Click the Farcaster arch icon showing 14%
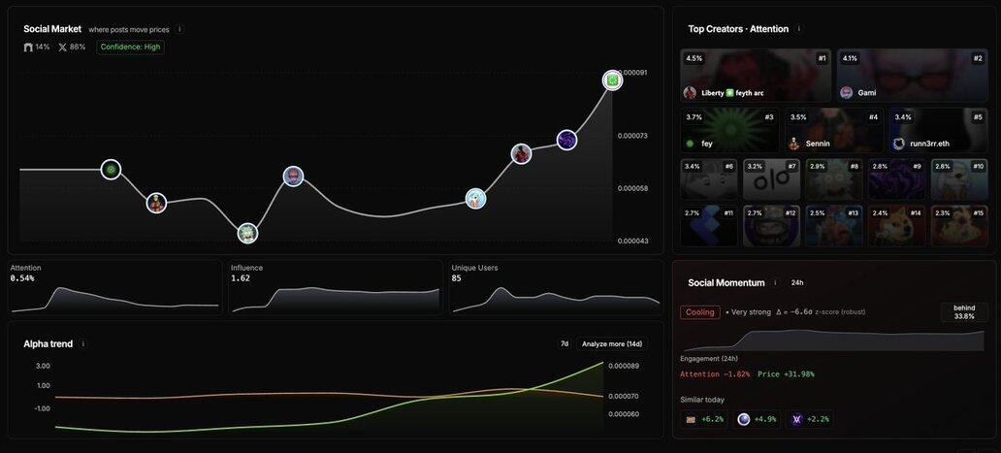The image size is (1001, 453). tap(29, 47)
